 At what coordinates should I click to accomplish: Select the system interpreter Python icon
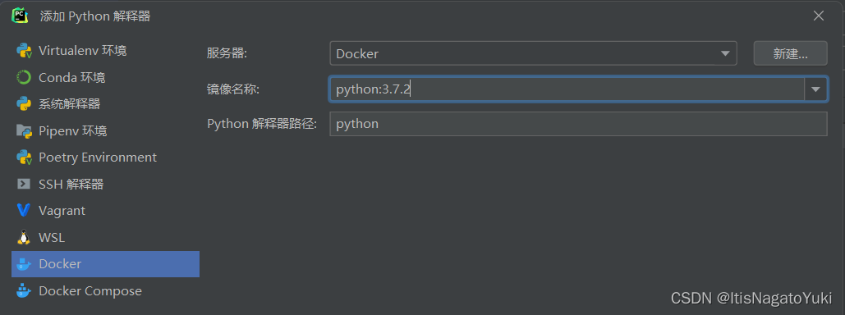coord(24,103)
